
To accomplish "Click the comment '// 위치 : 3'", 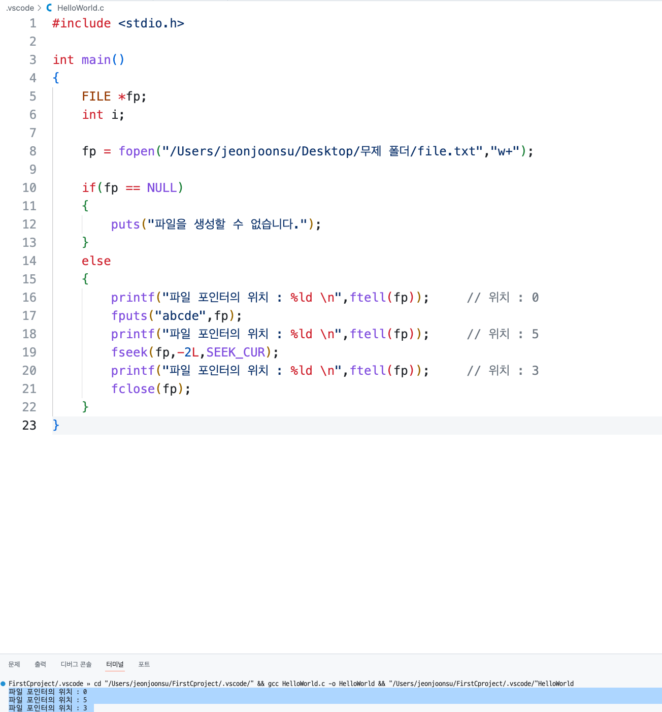I will pos(503,371).
